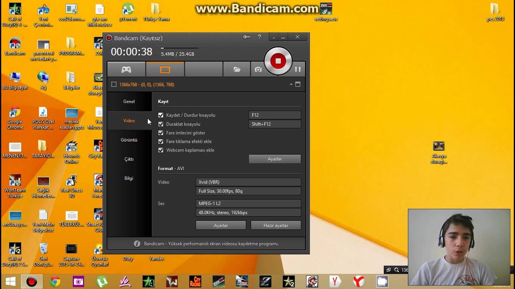This screenshot has height=289, width=515.
Task: Select Google Chrome desktop shortcut
Action: pos(15,118)
